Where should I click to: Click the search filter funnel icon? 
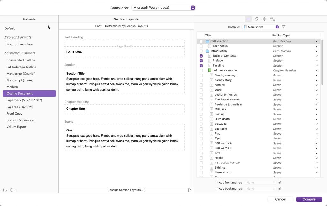[x=283, y=27]
